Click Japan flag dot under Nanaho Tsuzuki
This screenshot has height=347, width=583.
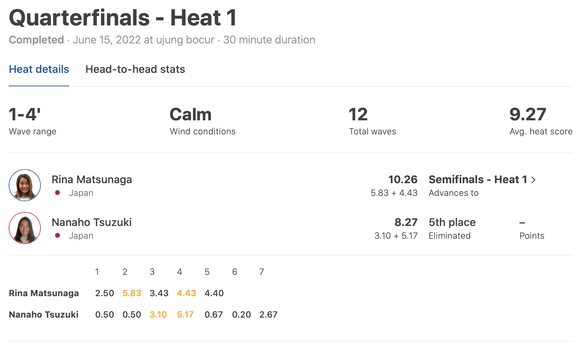(x=57, y=235)
